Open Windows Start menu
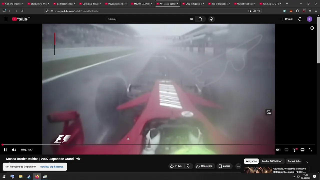Screen dimensions: 320x180 4,177
